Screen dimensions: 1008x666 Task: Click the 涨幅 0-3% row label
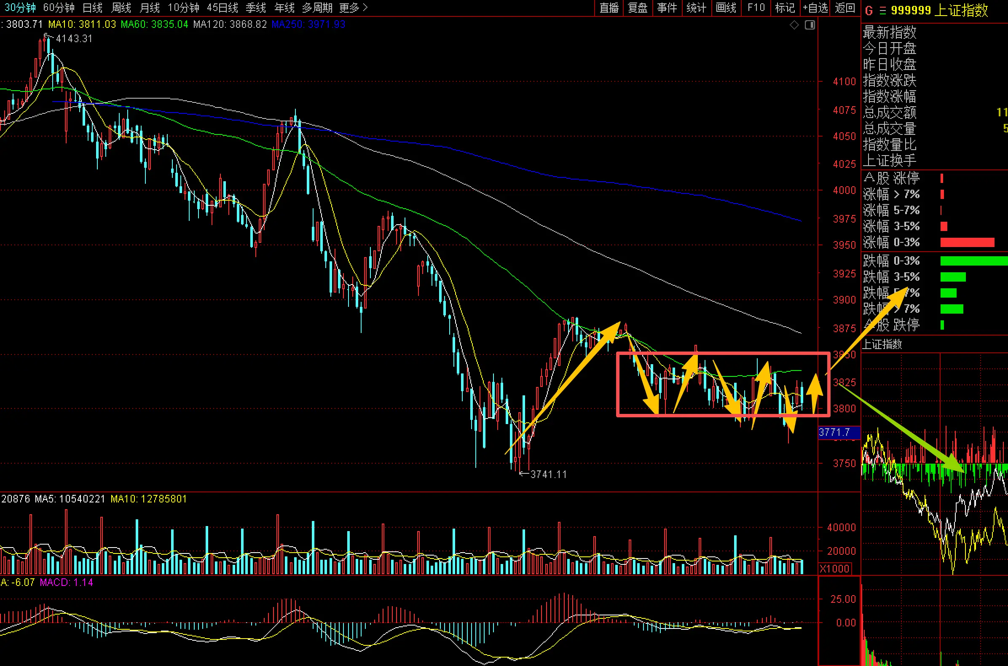[891, 242]
